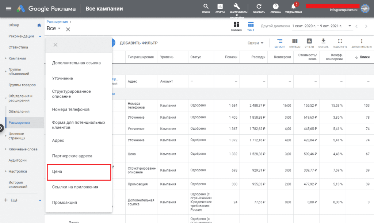Open the Все extension type dropdown

pyautogui.click(x=54, y=28)
